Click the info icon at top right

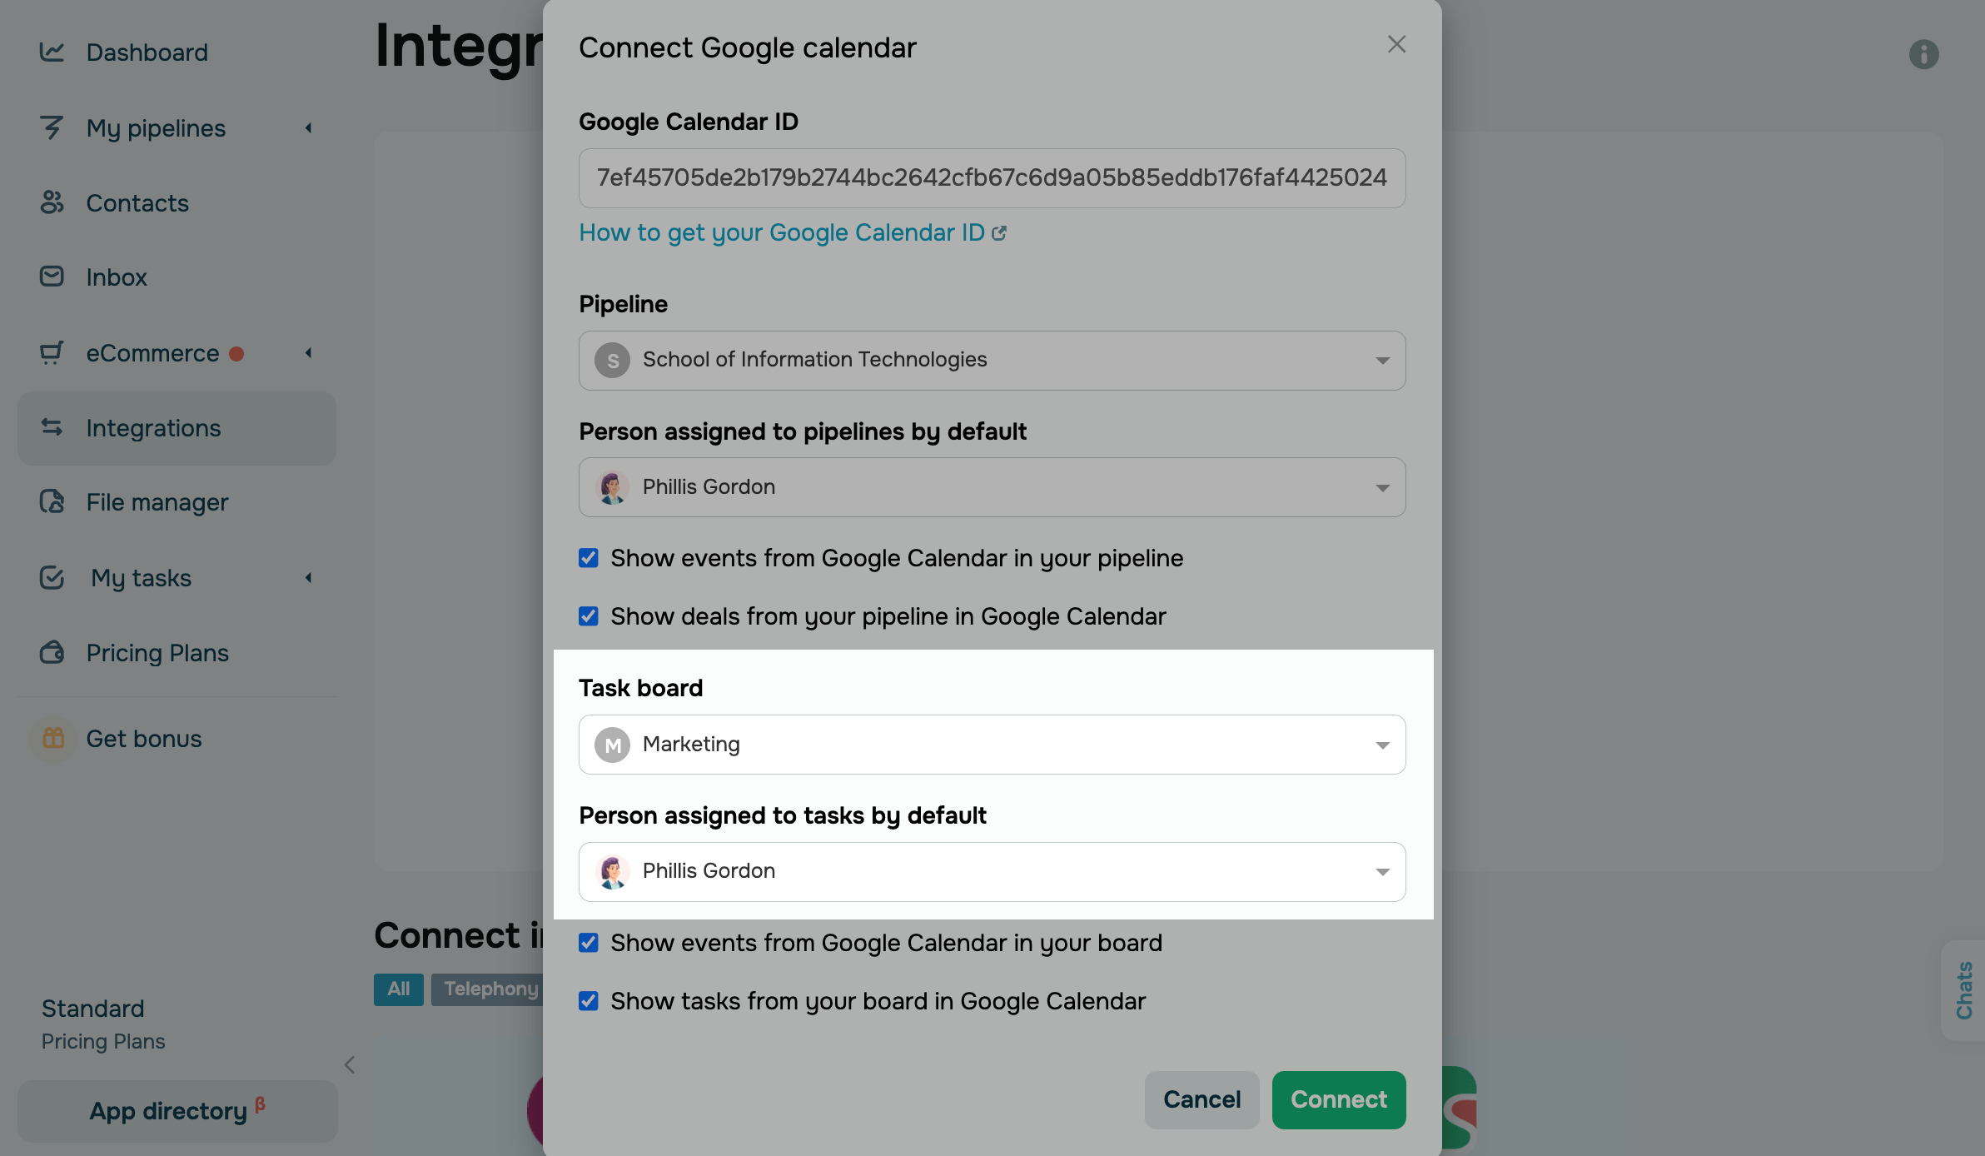1923,55
